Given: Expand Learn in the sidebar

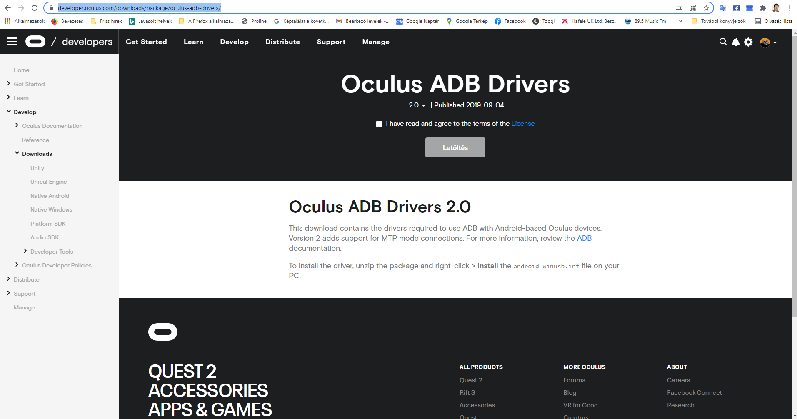Looking at the screenshot, I should (x=9, y=97).
